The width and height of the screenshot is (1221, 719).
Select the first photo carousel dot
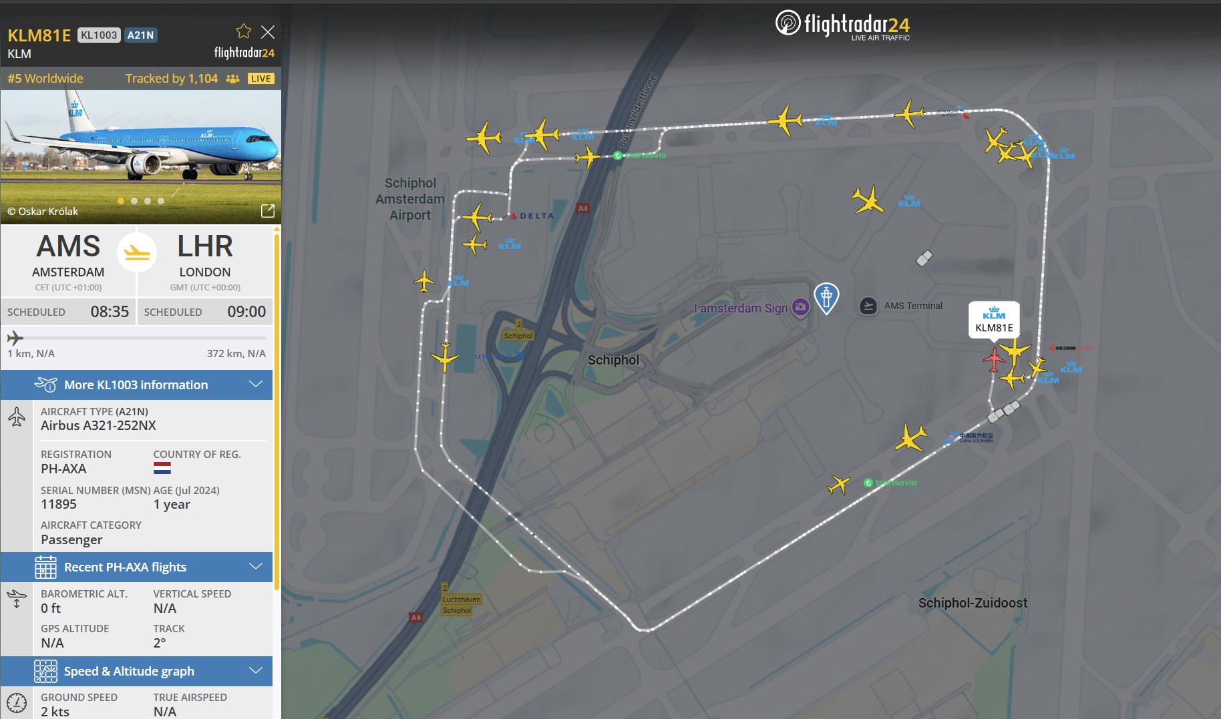point(121,201)
